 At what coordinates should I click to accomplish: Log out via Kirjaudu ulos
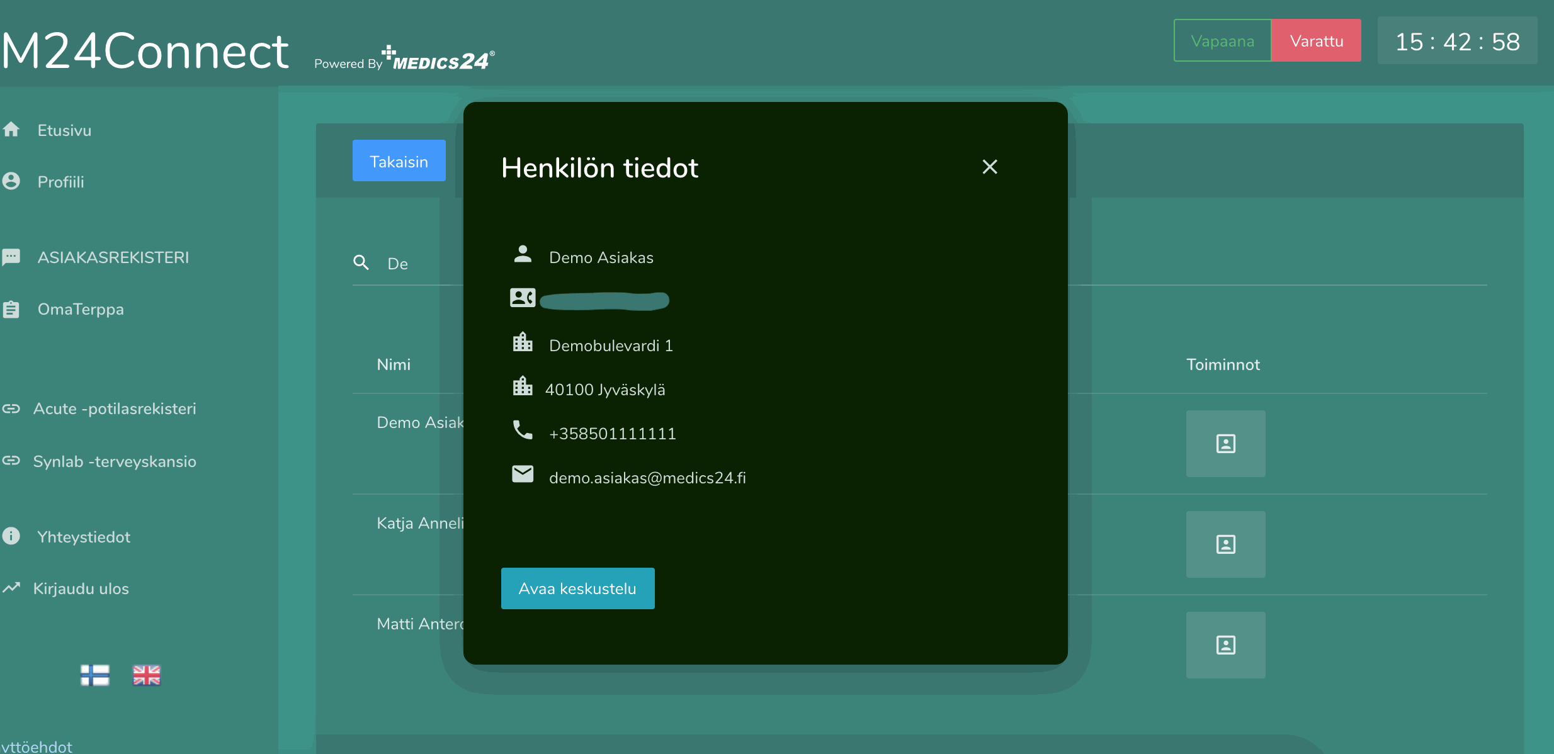(81, 588)
